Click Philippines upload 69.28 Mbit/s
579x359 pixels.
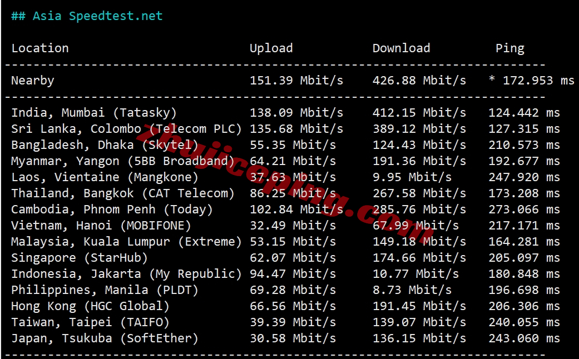pos(293,290)
